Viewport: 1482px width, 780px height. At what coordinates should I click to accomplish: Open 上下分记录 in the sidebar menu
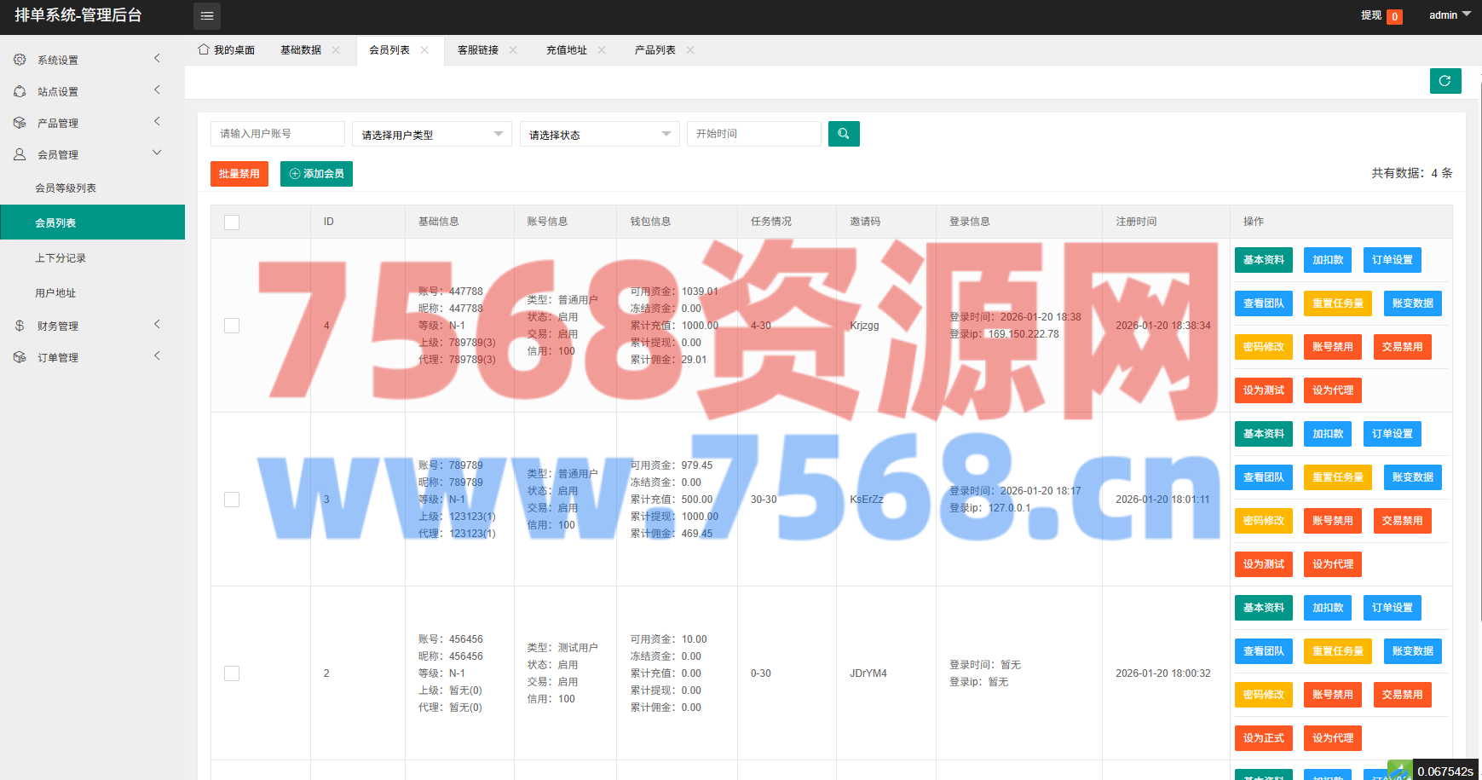[x=61, y=258]
